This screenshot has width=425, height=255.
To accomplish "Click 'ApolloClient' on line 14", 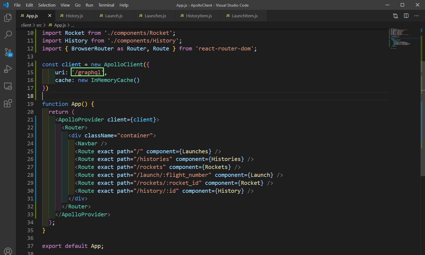I will coord(123,64).
